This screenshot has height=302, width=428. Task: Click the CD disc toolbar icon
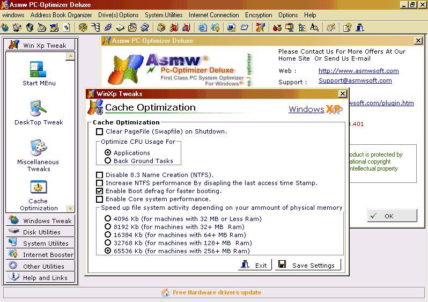83,27
